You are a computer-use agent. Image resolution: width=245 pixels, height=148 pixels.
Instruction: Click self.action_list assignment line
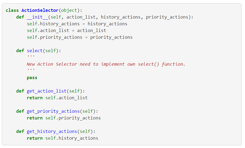[x=66, y=30]
